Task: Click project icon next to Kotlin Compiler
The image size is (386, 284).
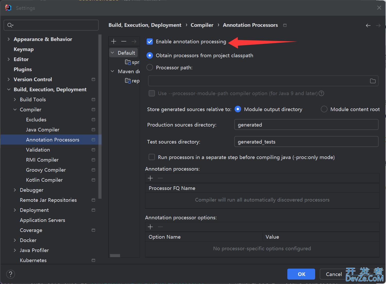Action: click(93, 180)
